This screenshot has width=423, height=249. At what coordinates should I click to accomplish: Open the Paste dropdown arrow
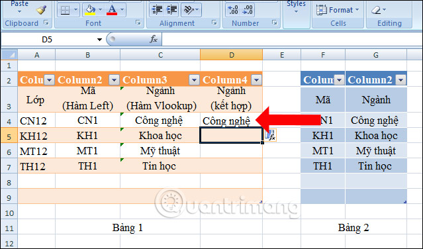point(19,12)
